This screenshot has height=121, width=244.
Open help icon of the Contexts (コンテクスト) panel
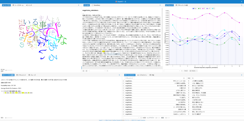pos(242,75)
